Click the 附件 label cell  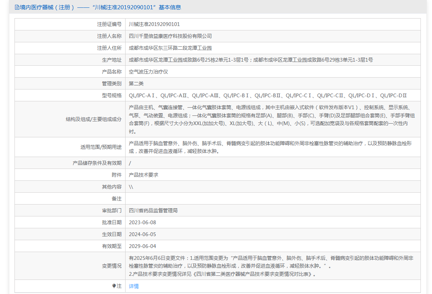click(x=70, y=175)
